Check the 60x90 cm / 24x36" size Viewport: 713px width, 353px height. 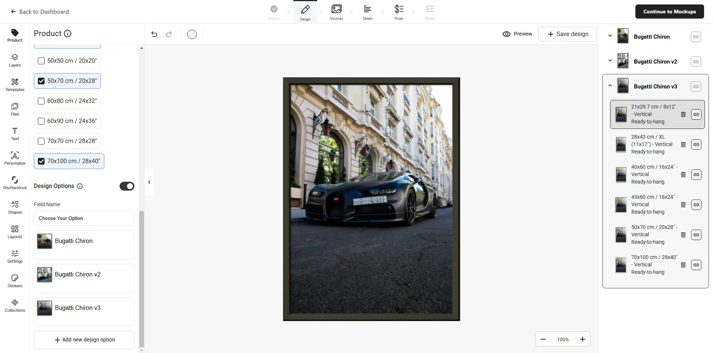click(41, 121)
